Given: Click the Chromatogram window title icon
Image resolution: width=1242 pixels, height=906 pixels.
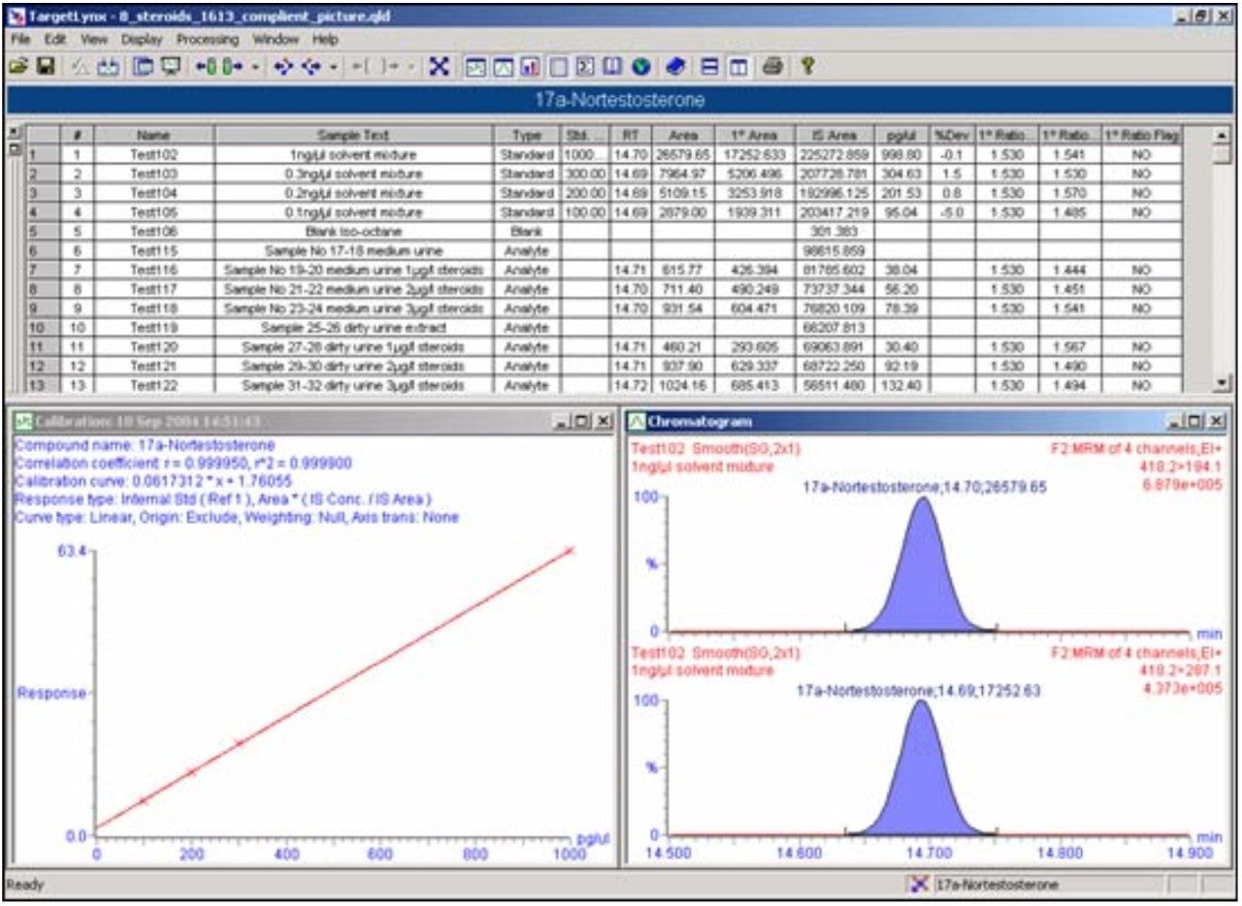Looking at the screenshot, I should pyautogui.click(x=637, y=422).
